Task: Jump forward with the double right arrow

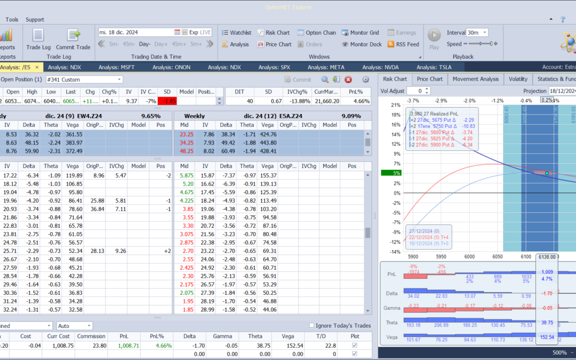Action: 210,44
